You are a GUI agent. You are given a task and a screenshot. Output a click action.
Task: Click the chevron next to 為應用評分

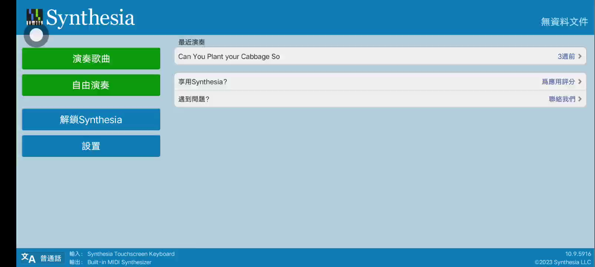tap(580, 82)
